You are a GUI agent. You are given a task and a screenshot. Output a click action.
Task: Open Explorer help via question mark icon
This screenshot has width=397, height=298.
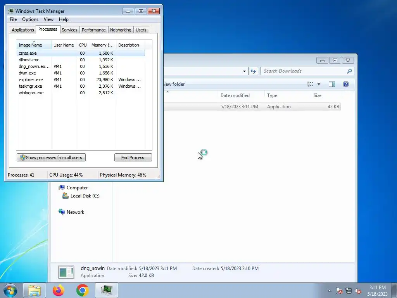coord(345,84)
